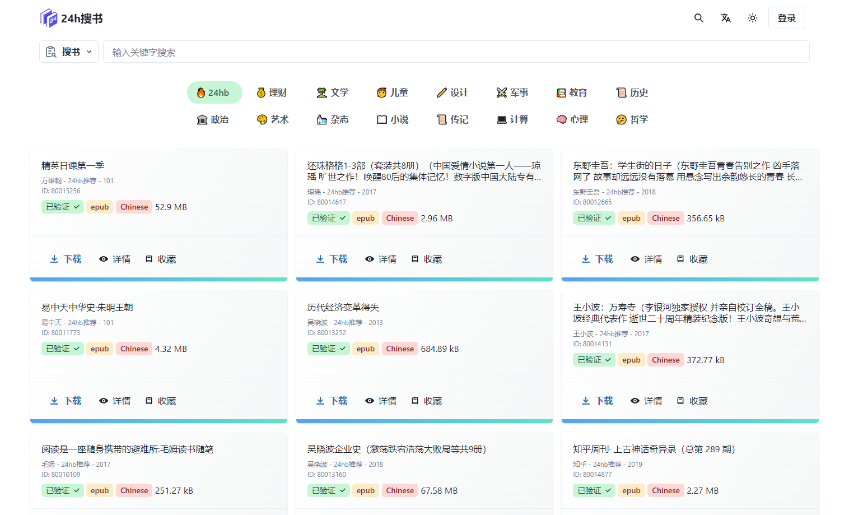
Task: Select the 理财 category tab
Action: (272, 92)
